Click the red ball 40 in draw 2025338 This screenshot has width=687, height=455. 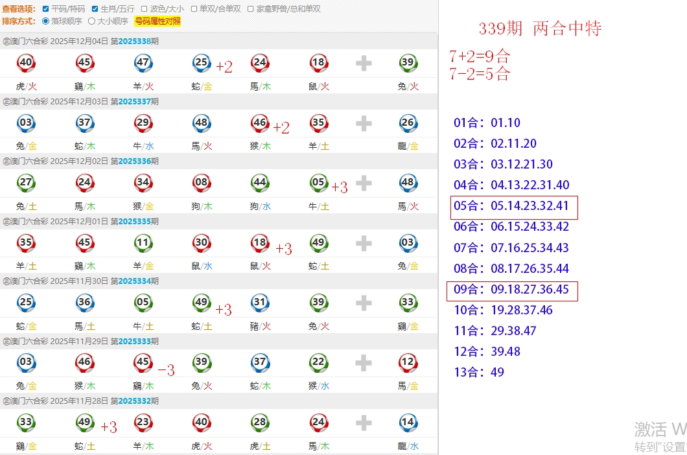[x=26, y=63]
